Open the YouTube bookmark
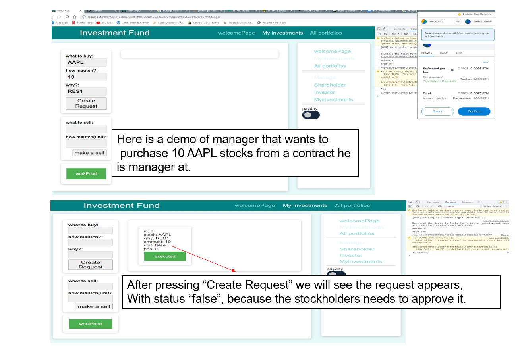 (104, 23)
